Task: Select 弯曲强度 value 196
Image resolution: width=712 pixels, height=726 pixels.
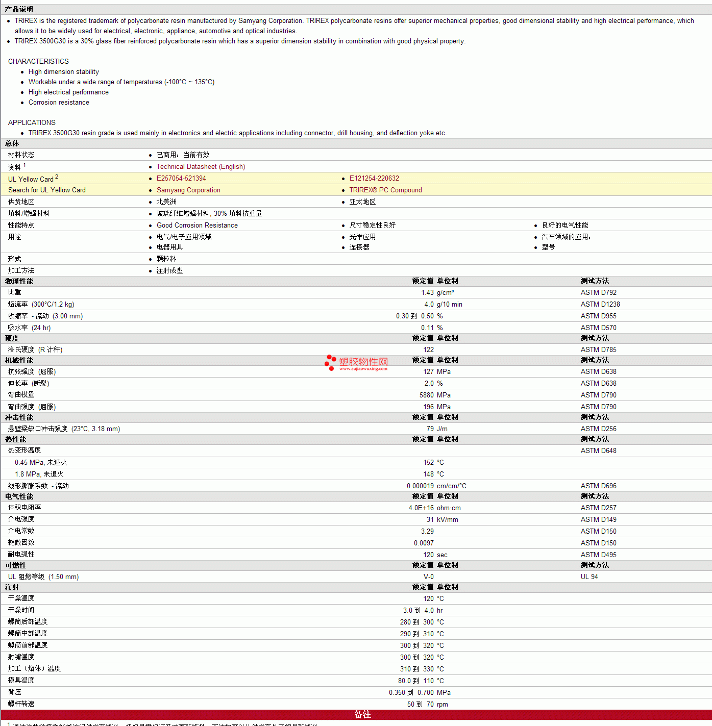Action: point(428,407)
